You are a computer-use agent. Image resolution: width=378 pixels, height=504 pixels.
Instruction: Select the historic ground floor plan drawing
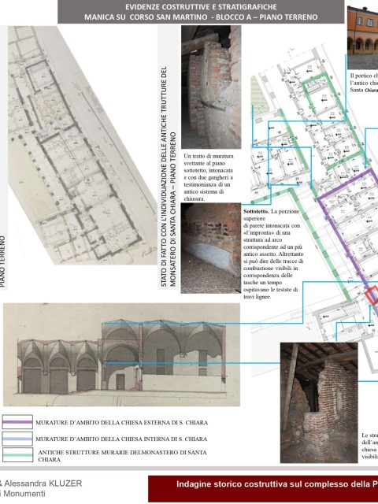(x=82, y=145)
